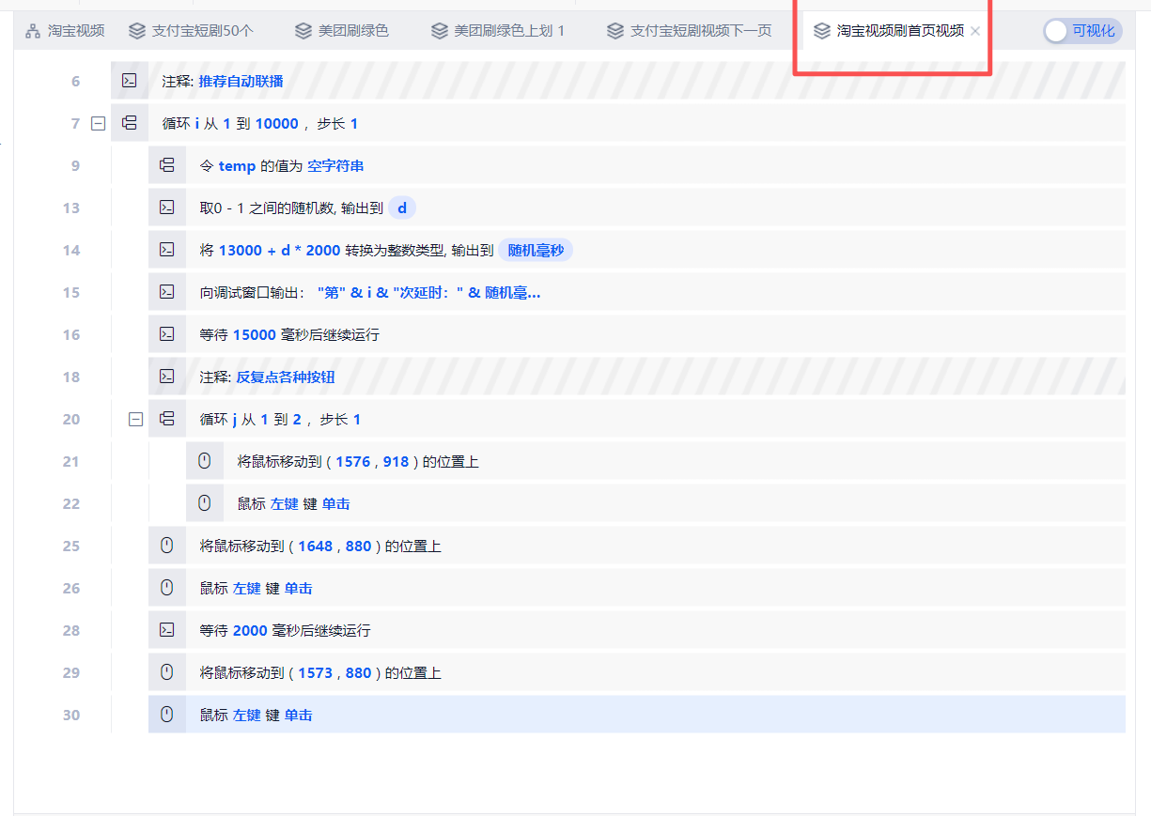
Task: Click line number 7
Action: [x=76, y=123]
